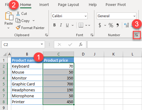Open the Calibri font name dropdown
The width and height of the screenshot is (142, 110).
pos(85,16)
